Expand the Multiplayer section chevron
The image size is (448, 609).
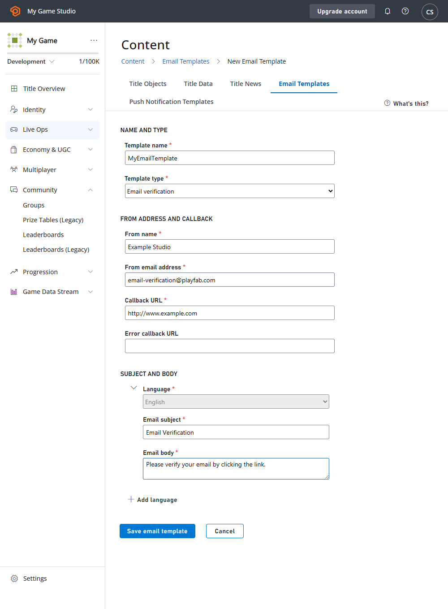point(90,170)
